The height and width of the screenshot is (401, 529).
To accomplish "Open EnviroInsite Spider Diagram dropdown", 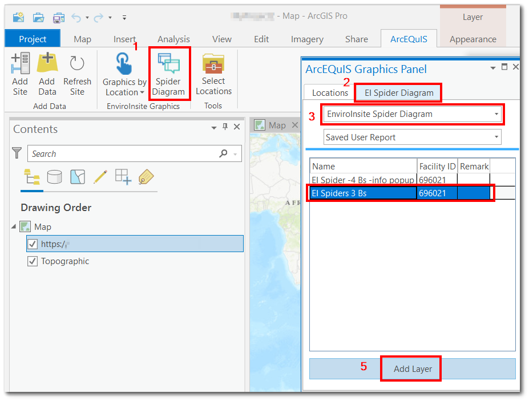I will pos(412,114).
